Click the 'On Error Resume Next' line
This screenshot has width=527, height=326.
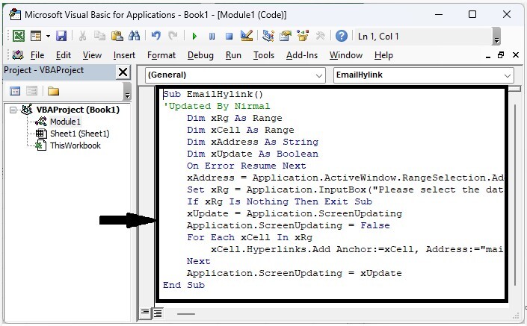(x=247, y=166)
